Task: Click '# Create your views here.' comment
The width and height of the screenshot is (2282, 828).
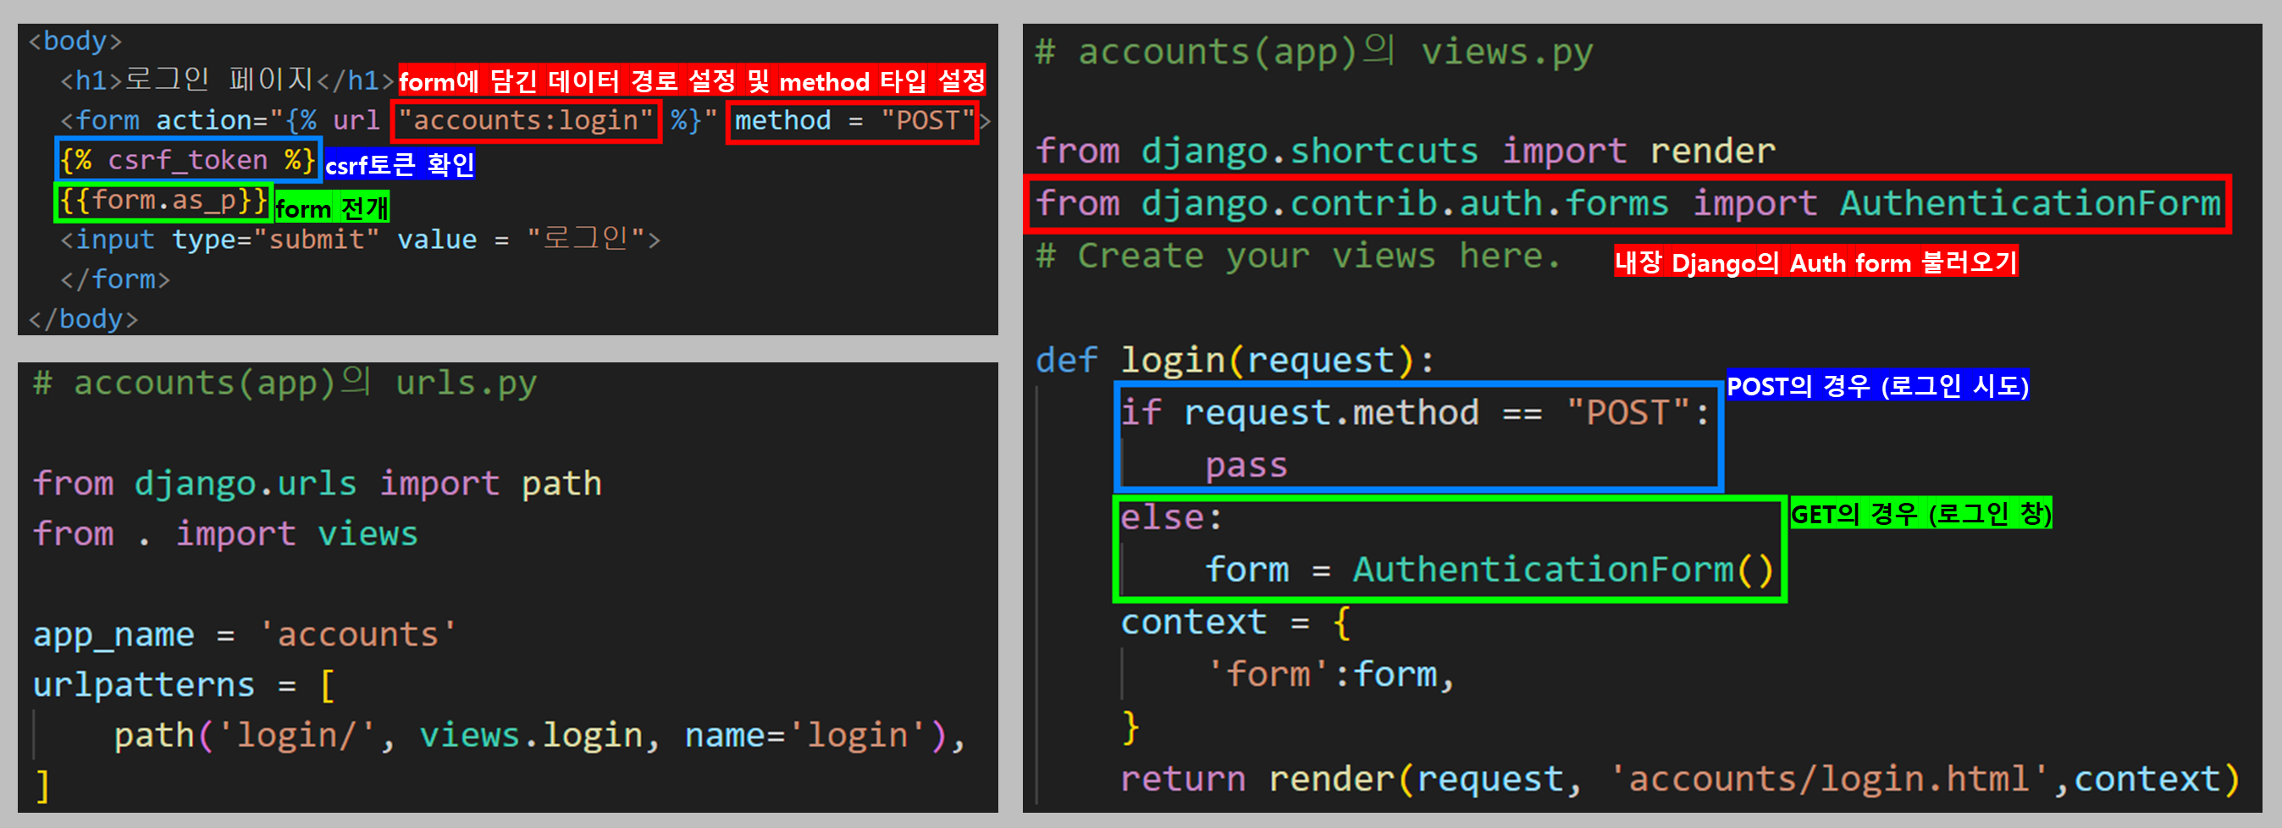Action: 1298,256
